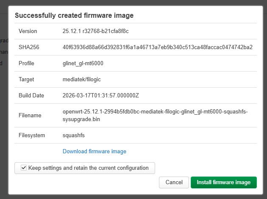
Task: Open the Download firmware image link
Action: click(95, 151)
